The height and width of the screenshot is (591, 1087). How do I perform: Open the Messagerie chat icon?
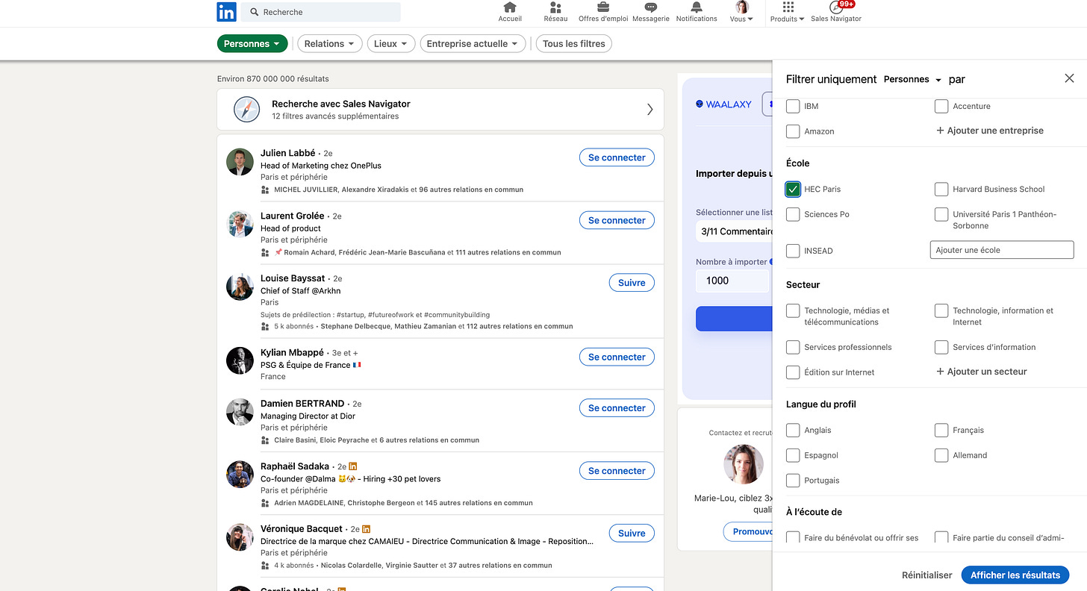[651, 7]
